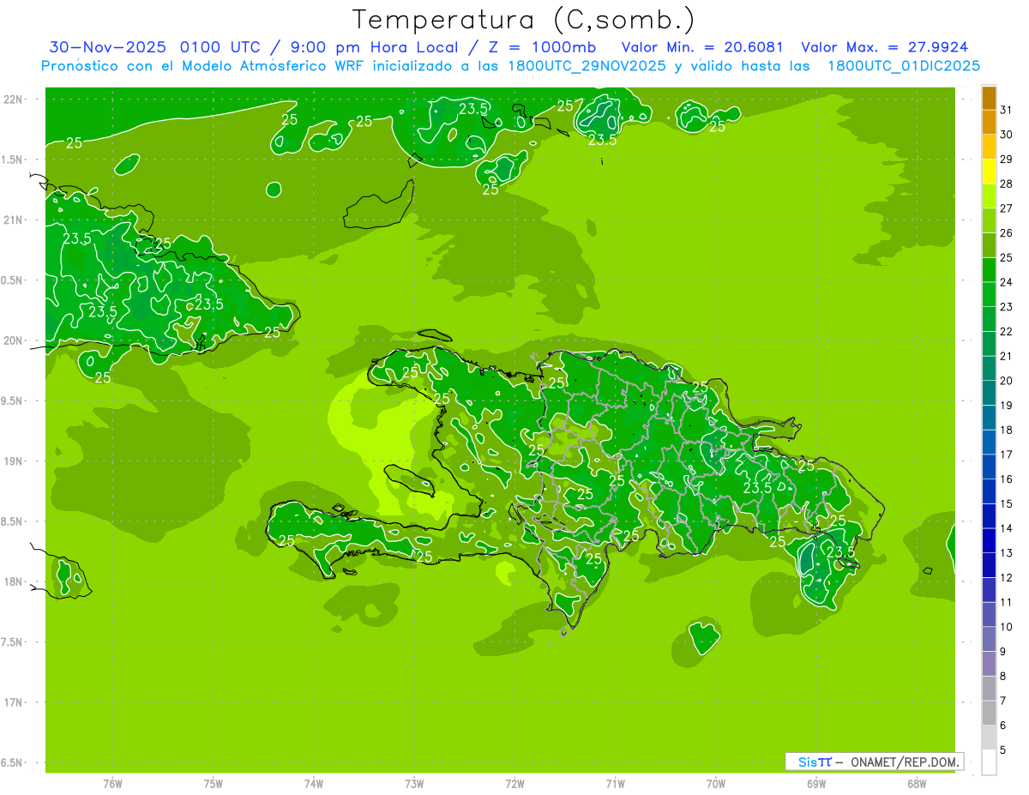1029x795 pixels.
Task: Click the yellow swatch between 28 and 29
Action: click(989, 171)
